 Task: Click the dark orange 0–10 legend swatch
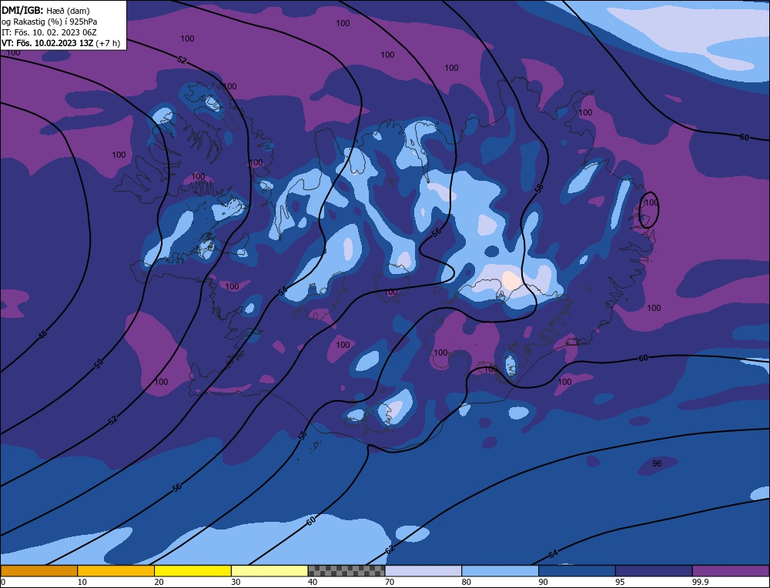(x=38, y=571)
